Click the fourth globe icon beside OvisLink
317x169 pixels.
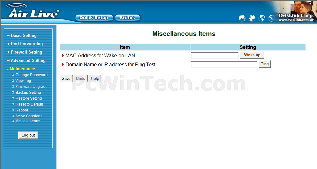[x=271, y=18]
